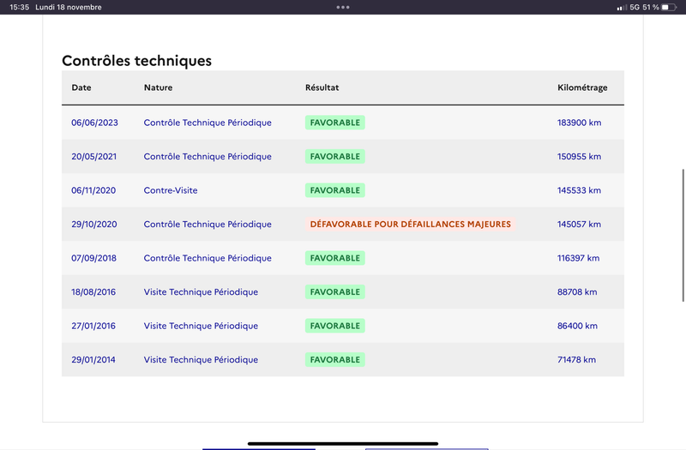Click Visite Technique Périodique on 27/01/2016 row

(x=201, y=326)
